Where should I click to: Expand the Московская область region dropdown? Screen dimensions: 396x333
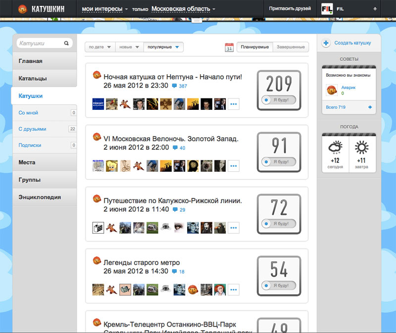[183, 9]
